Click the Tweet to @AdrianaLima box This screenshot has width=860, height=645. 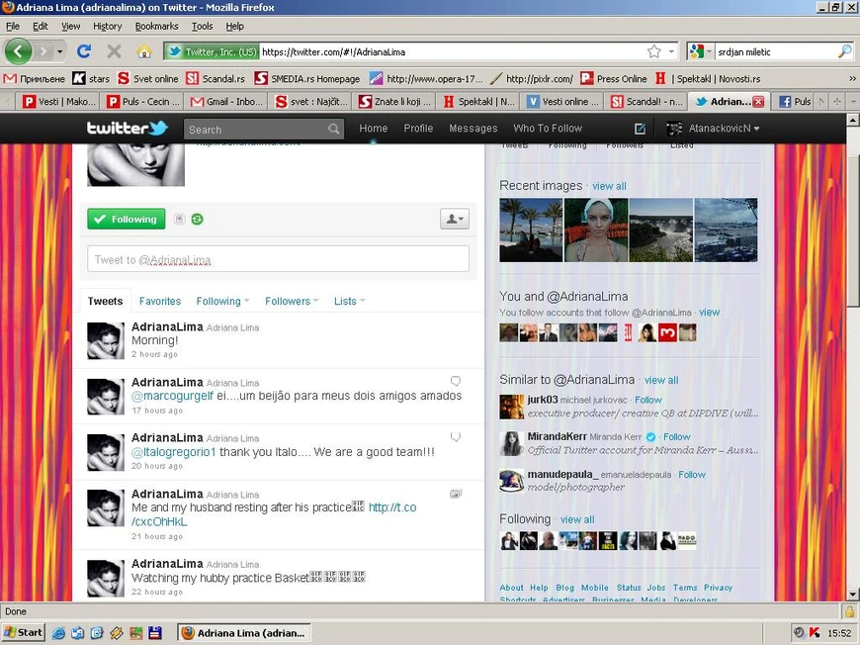(x=278, y=259)
